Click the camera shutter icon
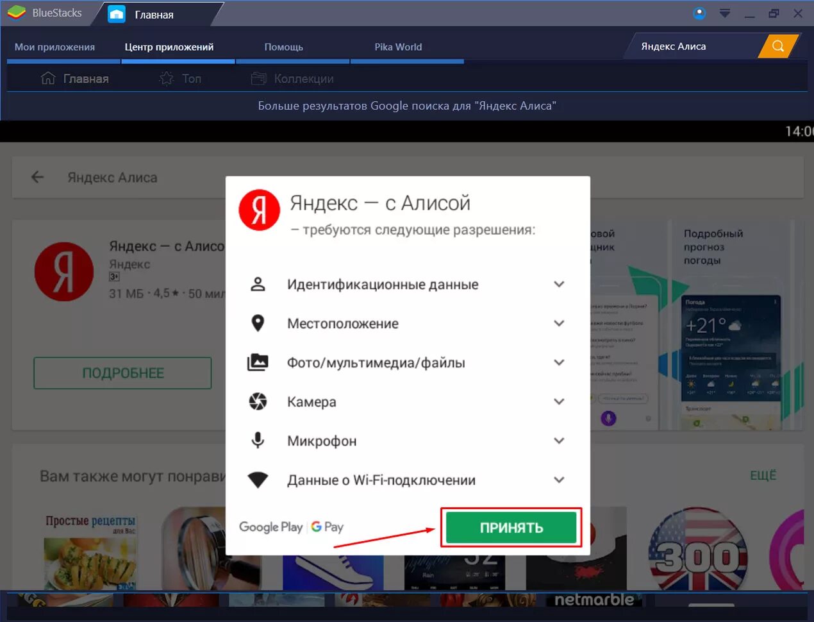This screenshot has width=814, height=622. tap(258, 401)
